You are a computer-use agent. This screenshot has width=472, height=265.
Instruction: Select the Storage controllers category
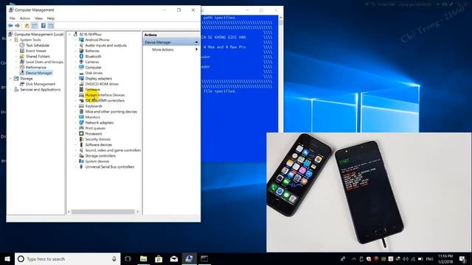point(100,156)
